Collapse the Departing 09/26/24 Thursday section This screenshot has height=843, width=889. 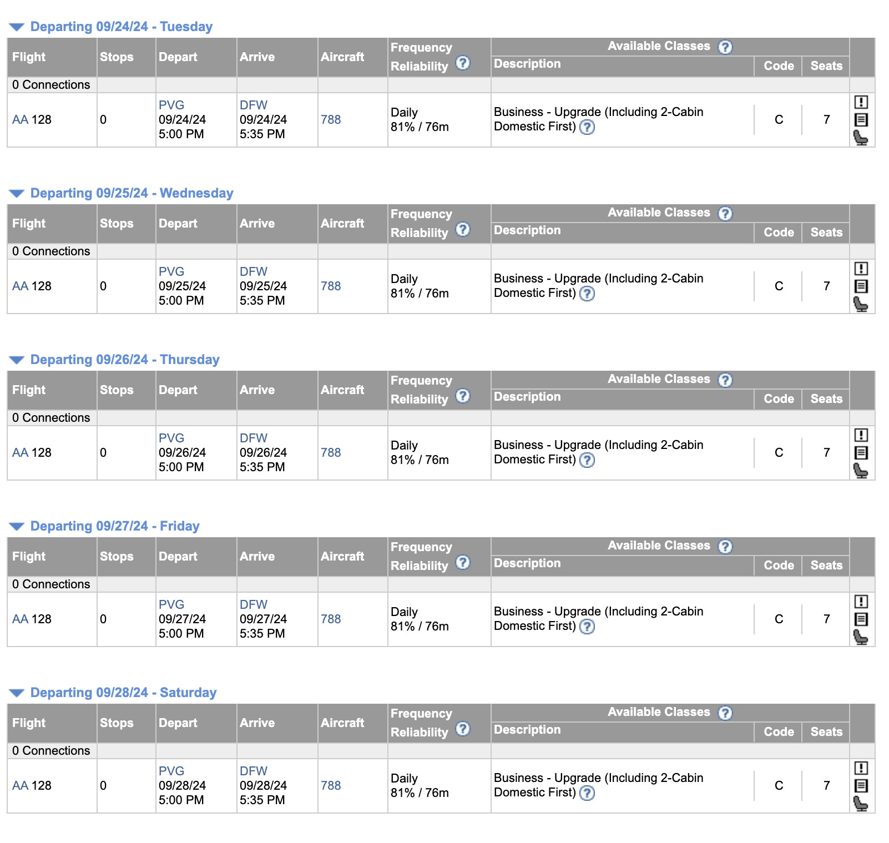(17, 360)
